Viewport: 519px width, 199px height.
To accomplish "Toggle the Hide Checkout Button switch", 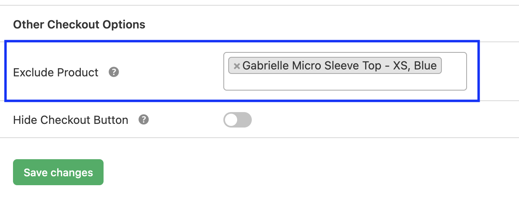I will click(x=238, y=120).
